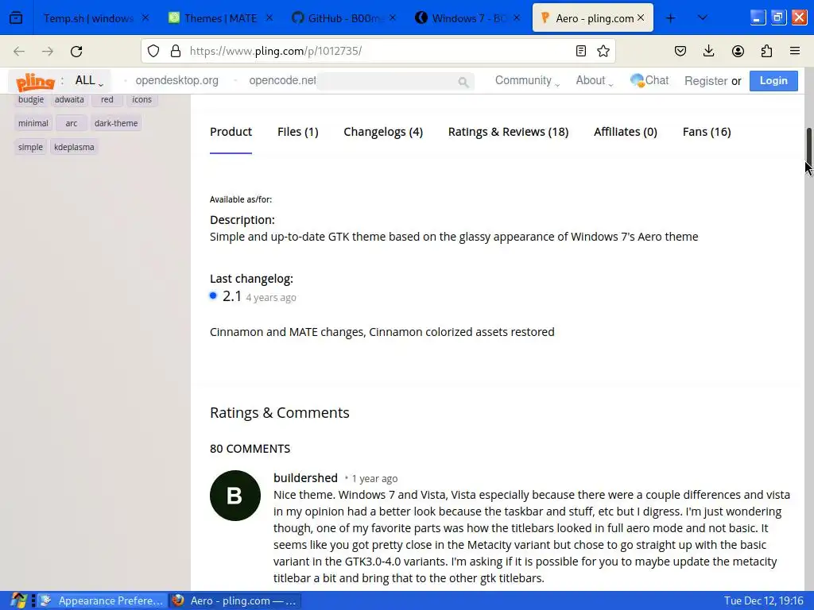The width and height of the screenshot is (814, 610).
Task: Open the Chat link
Action: pos(649,80)
